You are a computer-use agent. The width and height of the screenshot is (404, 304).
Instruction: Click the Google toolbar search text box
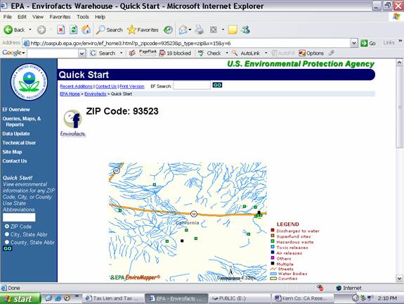coord(53,53)
